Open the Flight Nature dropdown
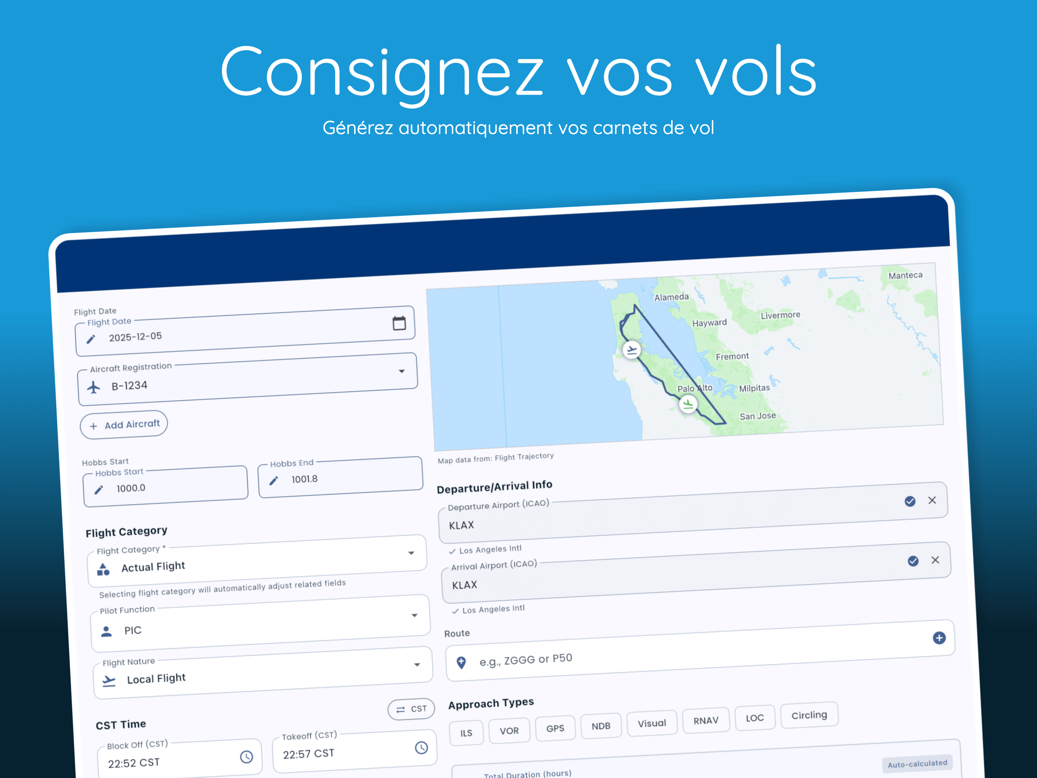Screen dimensions: 1037x778 pos(417,665)
